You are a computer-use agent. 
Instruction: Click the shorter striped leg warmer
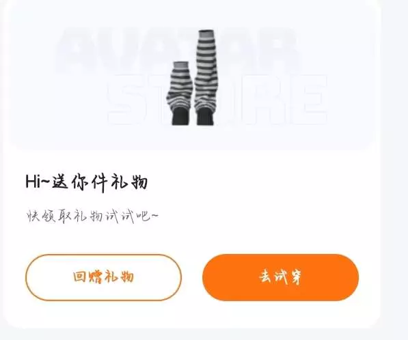[180, 94]
